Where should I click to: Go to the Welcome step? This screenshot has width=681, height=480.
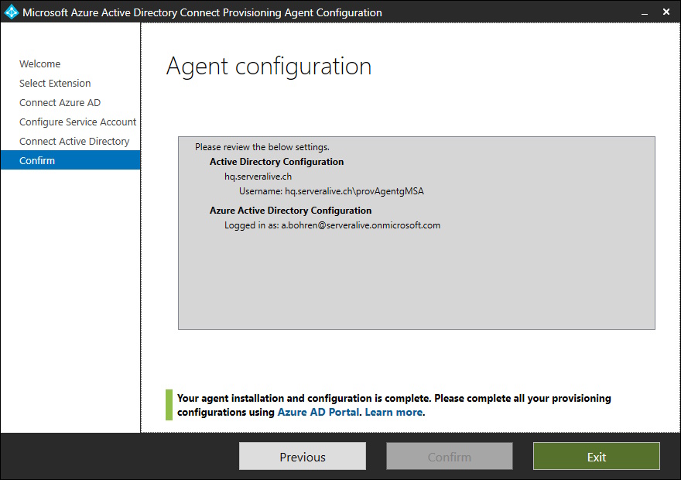40,63
